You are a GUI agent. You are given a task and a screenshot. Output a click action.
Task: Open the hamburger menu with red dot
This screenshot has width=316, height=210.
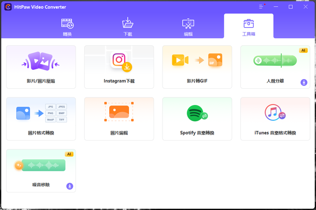(262, 7)
